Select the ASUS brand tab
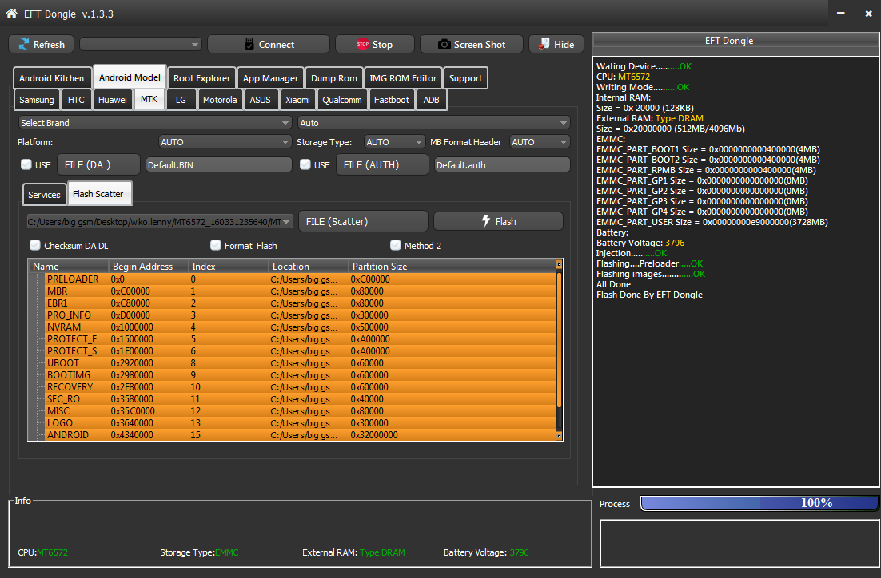 [260, 100]
